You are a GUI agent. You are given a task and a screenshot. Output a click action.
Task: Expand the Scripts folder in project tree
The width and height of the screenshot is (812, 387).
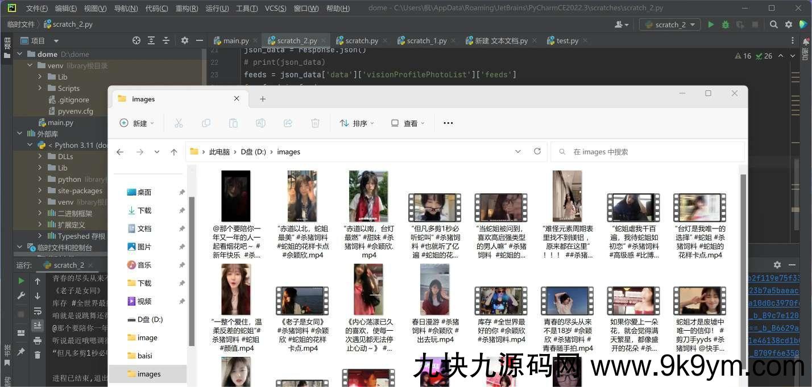[x=40, y=88]
